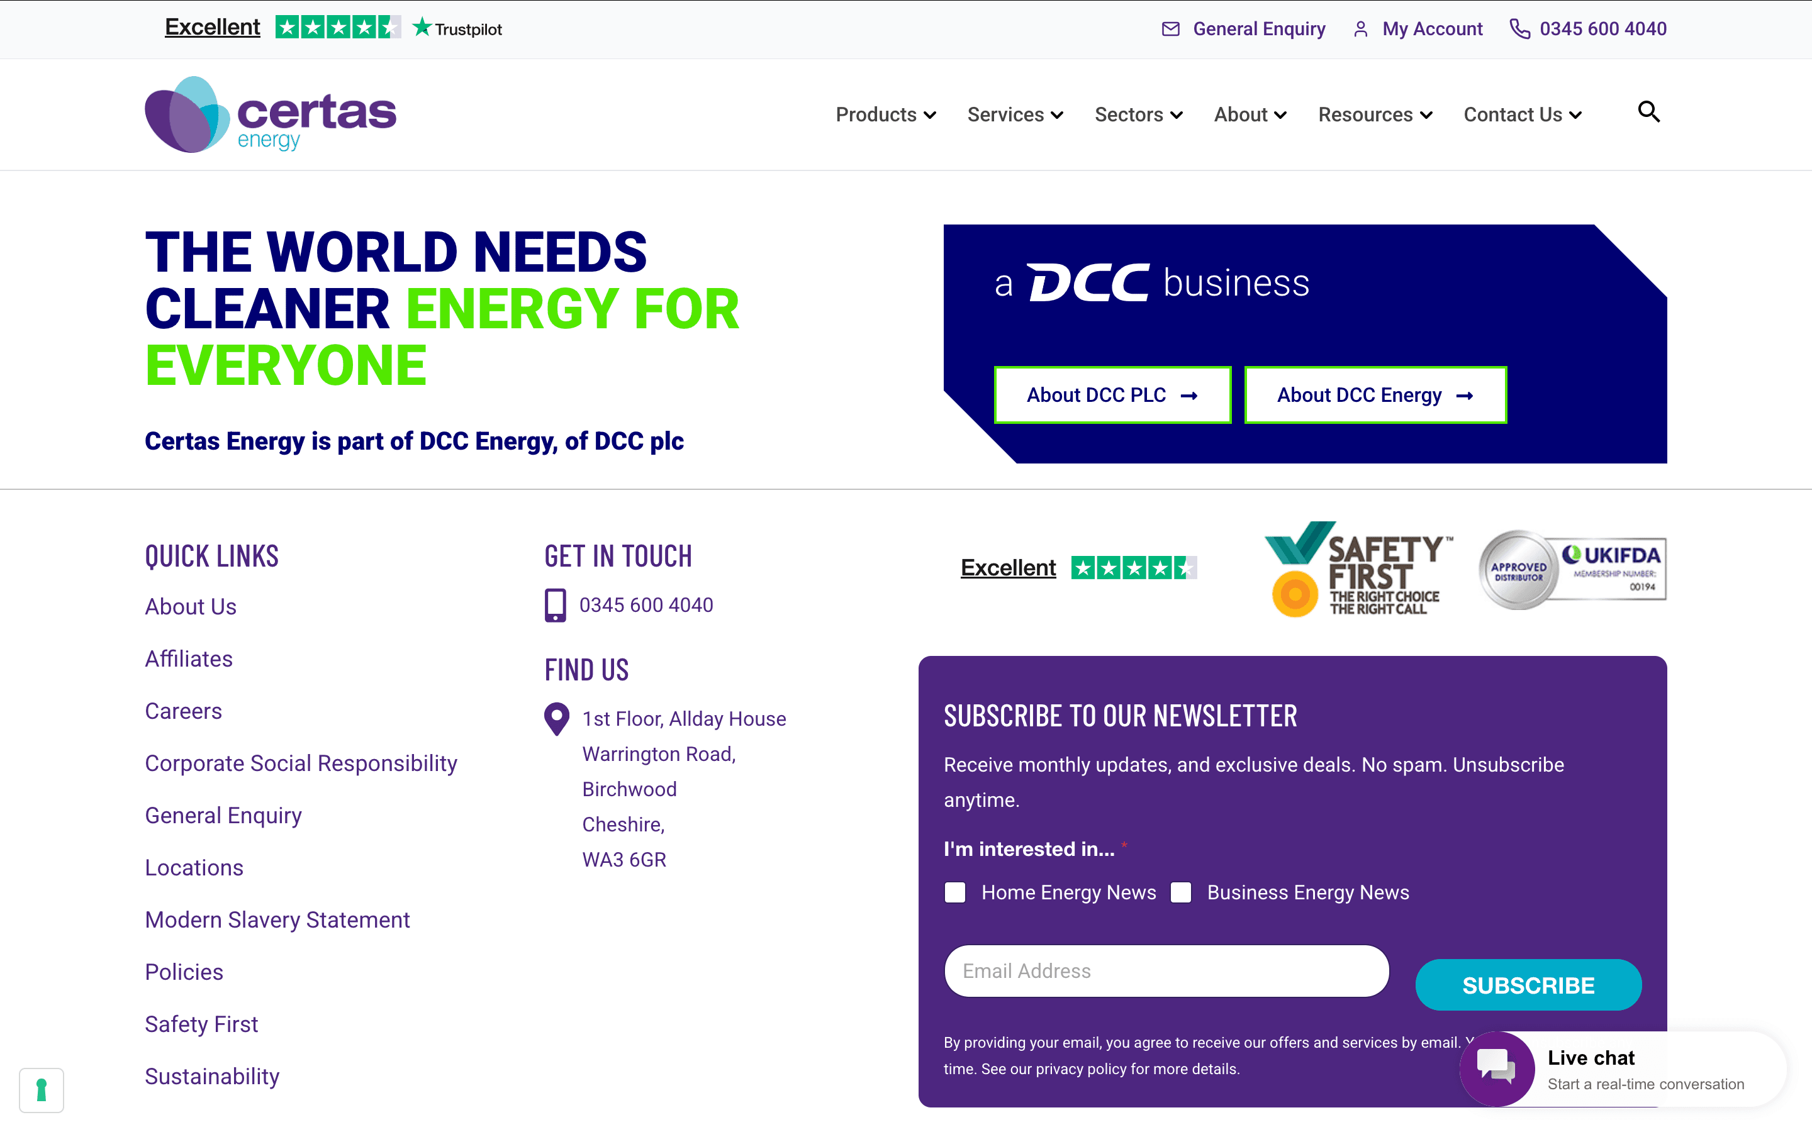The width and height of the screenshot is (1812, 1132).
Task: Click the map pin icon under Find Us
Action: (x=556, y=719)
